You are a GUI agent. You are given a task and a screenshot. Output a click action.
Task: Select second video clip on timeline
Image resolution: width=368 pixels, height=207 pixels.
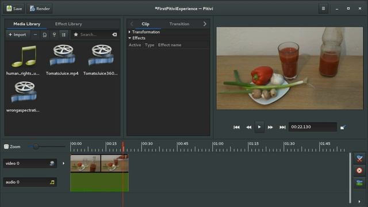(x=115, y=163)
